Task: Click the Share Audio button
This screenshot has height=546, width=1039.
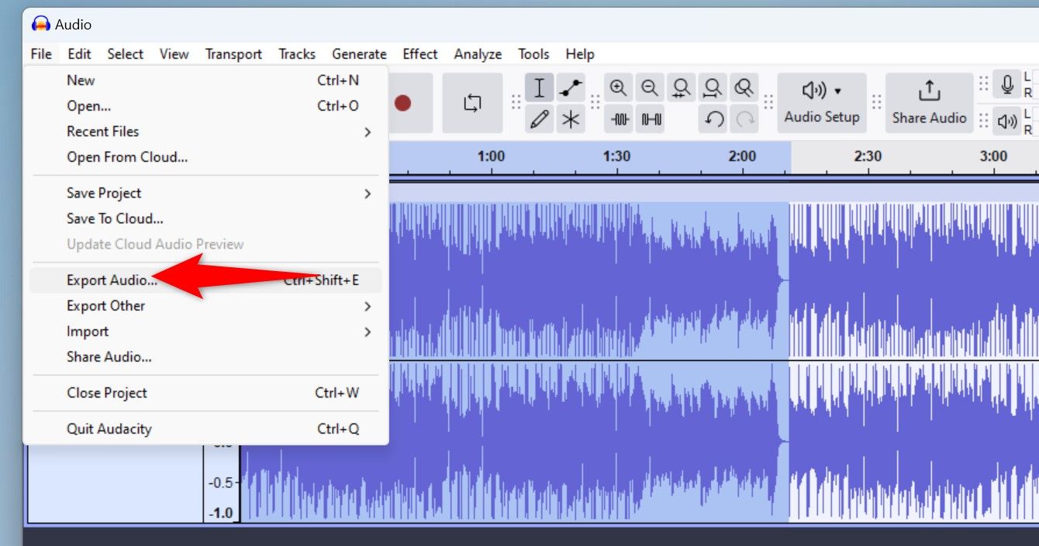Action: click(x=929, y=102)
